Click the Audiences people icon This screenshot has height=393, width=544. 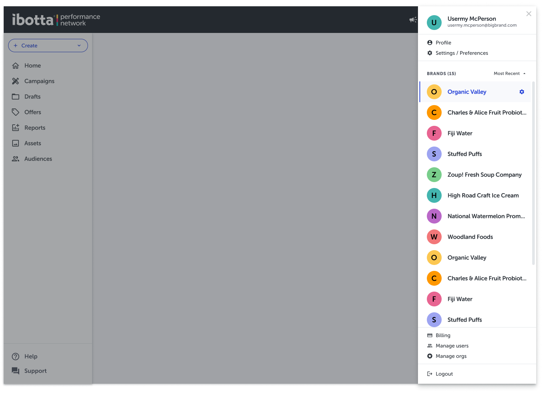coord(16,159)
